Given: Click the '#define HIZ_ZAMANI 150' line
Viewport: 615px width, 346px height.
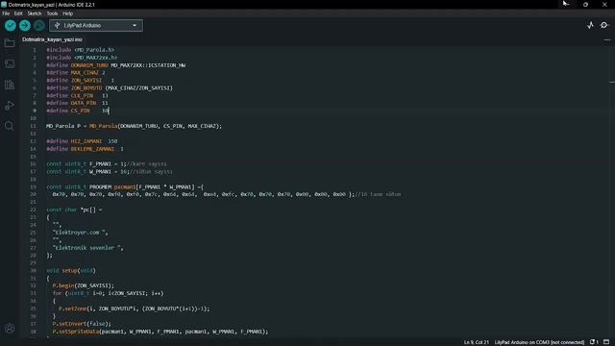Looking at the screenshot, I should coord(82,141).
